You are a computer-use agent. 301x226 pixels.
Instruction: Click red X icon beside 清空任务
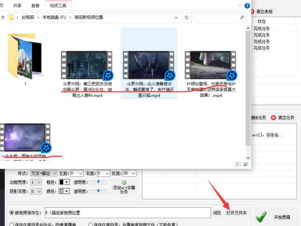273,117
